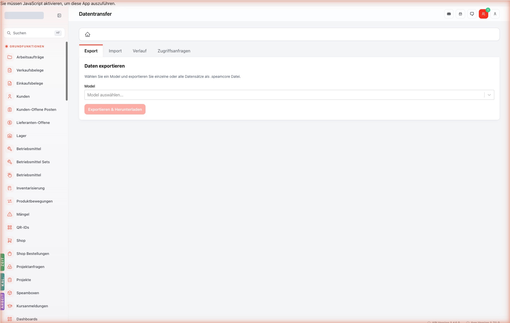
Task: Click the Lieferanten-Offene dollar icon
Action: pos(10,123)
